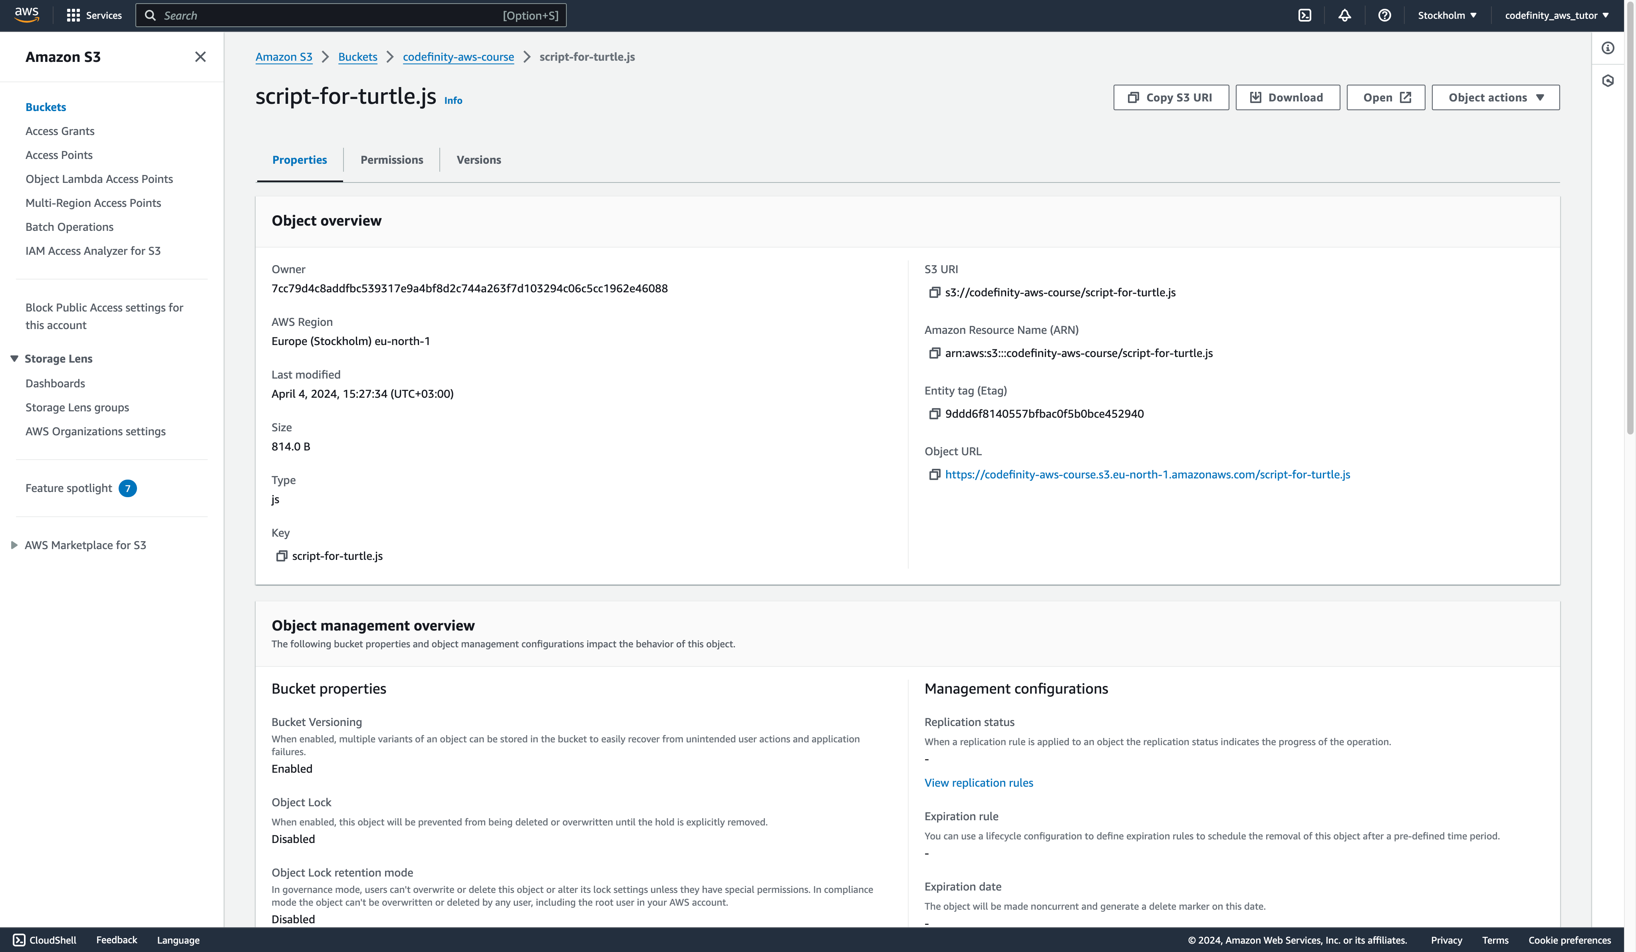Copy the ARN using its copy icon
Viewport: 1636px width, 952px height.
coord(934,354)
